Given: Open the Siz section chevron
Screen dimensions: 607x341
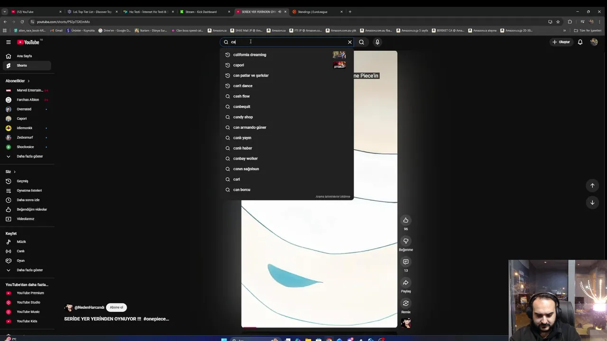Looking at the screenshot, I should pos(15,171).
